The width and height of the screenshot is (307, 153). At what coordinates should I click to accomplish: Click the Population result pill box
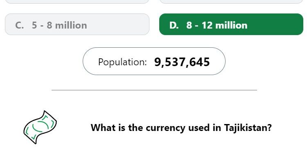tap(154, 61)
